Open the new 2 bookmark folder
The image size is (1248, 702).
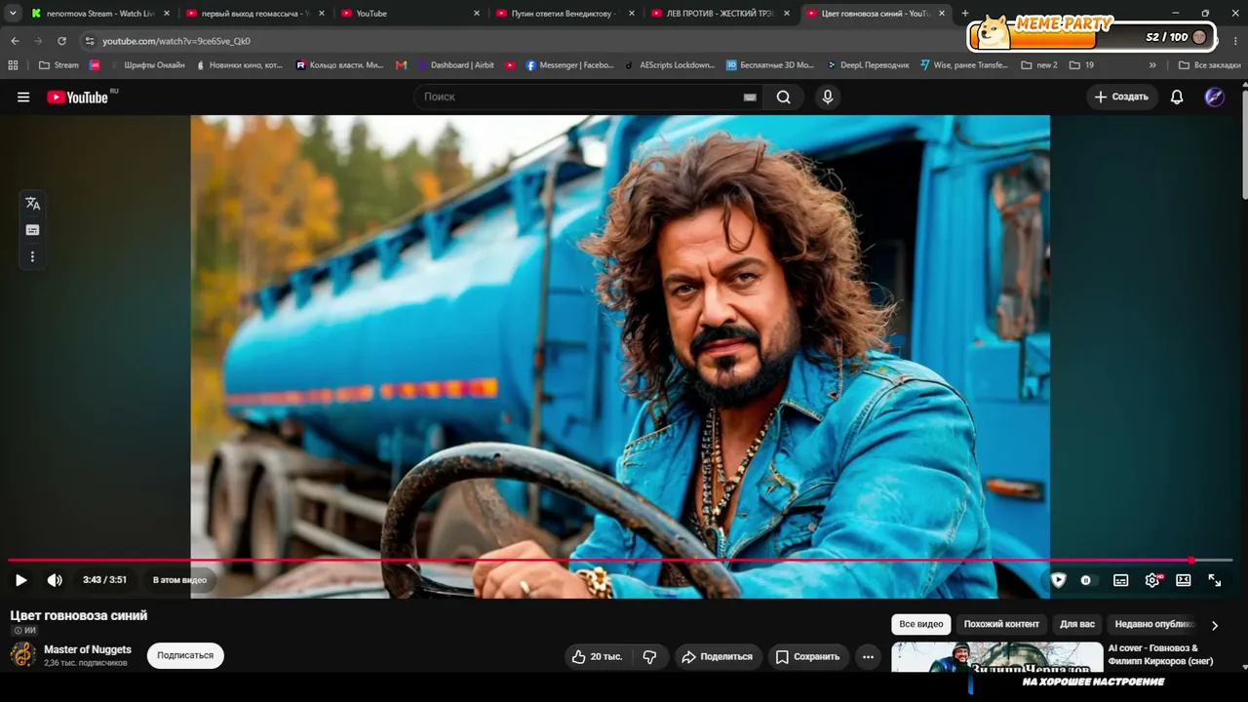1039,65
